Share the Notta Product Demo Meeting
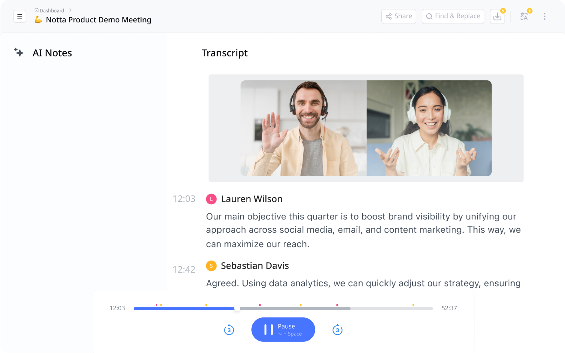 click(x=399, y=16)
